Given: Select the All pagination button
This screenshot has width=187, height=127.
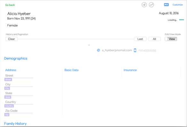Looking at the screenshot, I should [154, 39].
